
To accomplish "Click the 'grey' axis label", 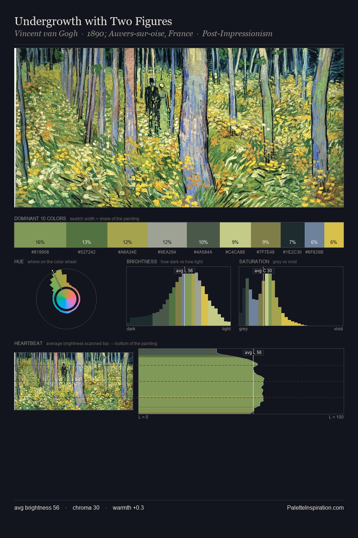I will click(243, 329).
